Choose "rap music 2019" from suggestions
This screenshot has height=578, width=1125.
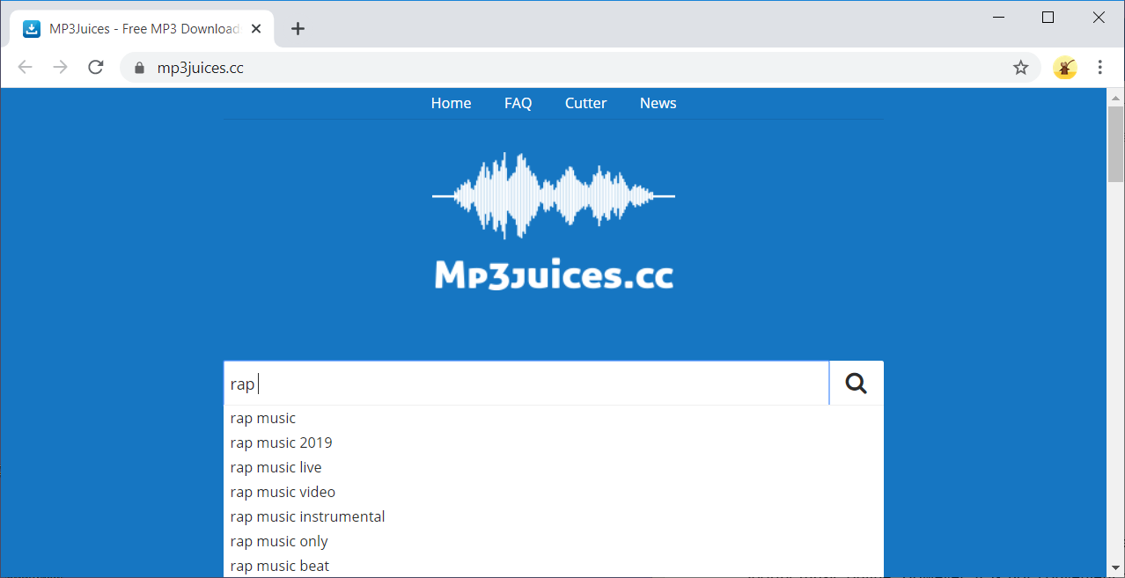click(x=281, y=443)
